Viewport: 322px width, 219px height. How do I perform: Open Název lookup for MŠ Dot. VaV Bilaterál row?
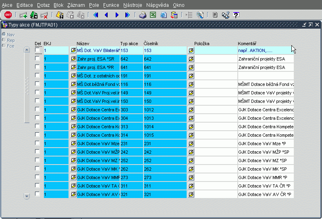click(x=73, y=50)
